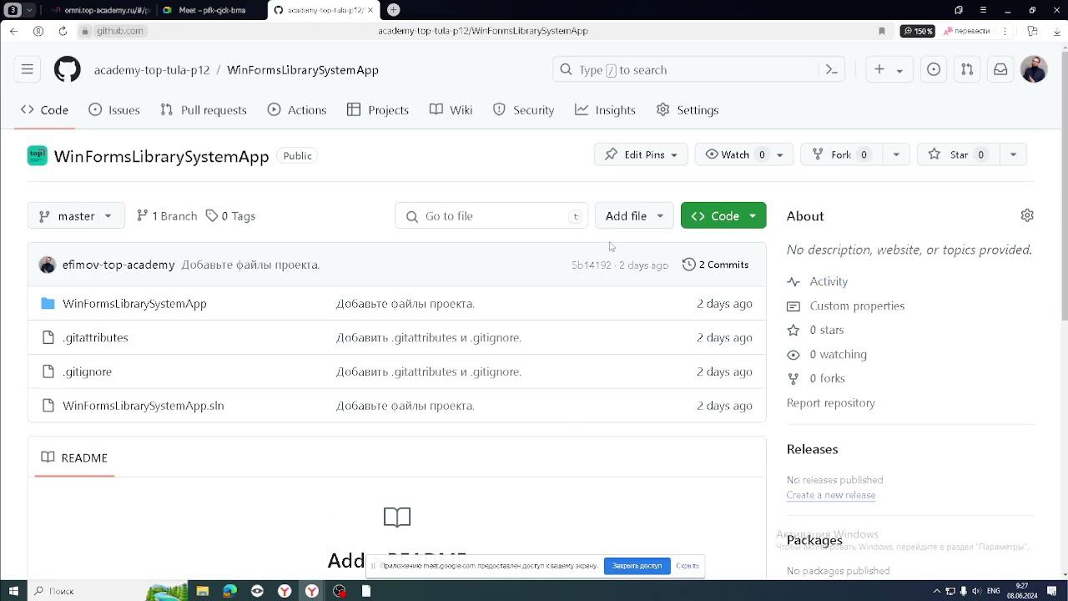The width and height of the screenshot is (1068, 601).
Task: Select the README tab heading
Action: (74, 458)
